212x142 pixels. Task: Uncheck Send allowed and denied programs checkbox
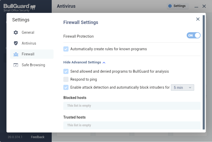tap(66, 71)
